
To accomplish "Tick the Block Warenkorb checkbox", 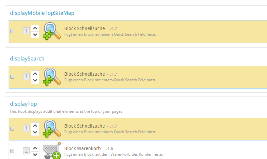I will 12,151.
